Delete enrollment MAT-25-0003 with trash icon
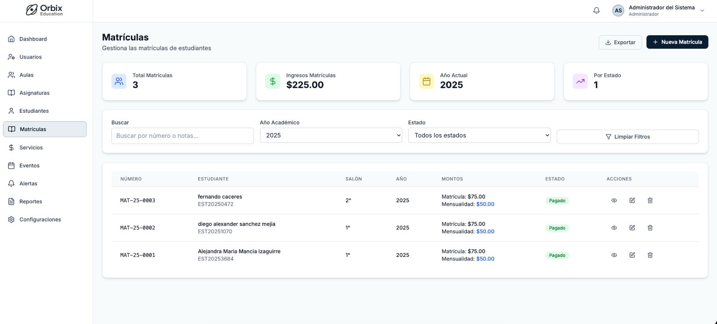This screenshot has height=324, width=717. (650, 200)
